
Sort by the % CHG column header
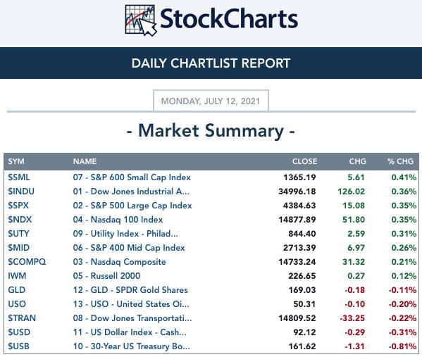[400, 161]
